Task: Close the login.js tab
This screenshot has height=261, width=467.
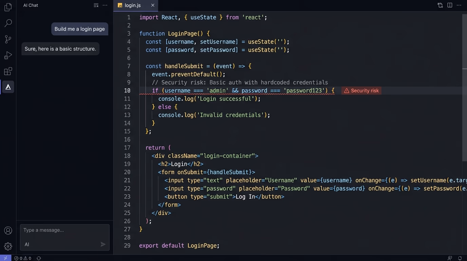Action: coord(153,5)
